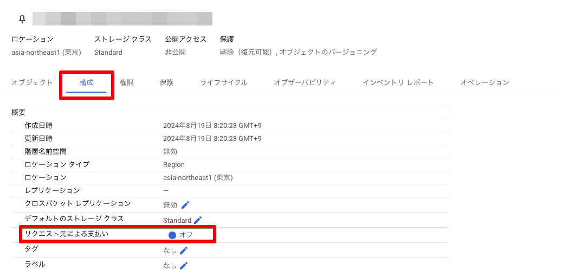Edit デフォルトのストレージ クラス pencil icon
Viewport: 562px width, 270px height.
tap(198, 220)
